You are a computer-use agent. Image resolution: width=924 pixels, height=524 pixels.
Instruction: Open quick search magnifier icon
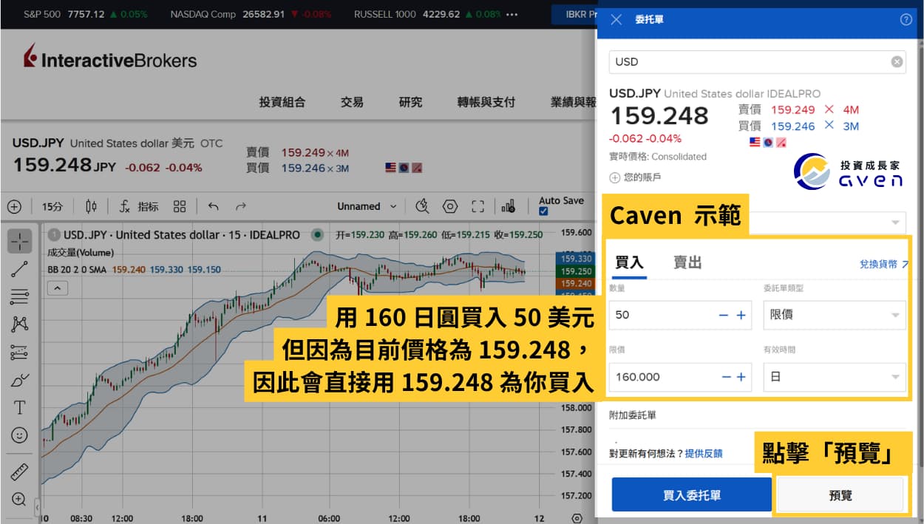(x=422, y=206)
